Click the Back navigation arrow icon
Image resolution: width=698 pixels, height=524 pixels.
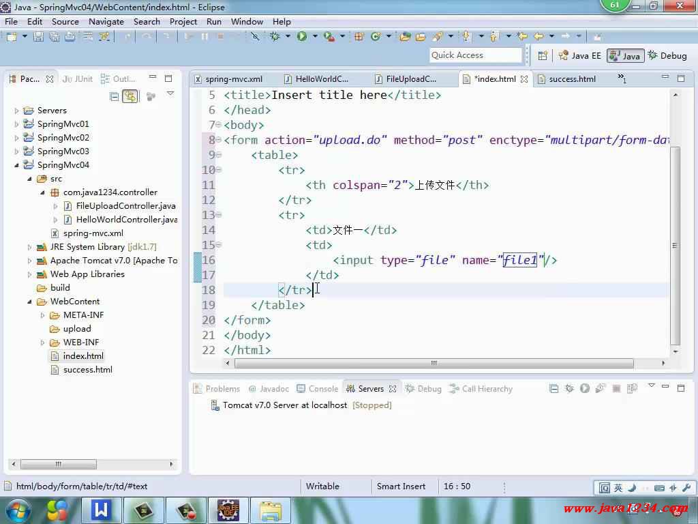click(538, 37)
